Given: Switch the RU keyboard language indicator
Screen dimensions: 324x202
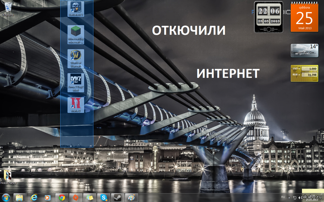Looking at the screenshot, I should 283,196.
